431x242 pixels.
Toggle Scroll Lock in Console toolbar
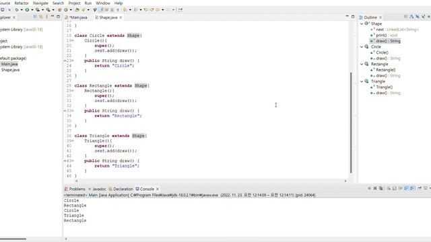[395, 188]
